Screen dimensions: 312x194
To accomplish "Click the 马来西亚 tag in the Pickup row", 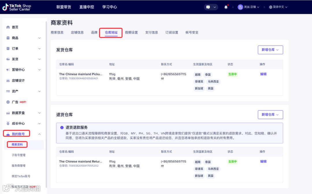I will pyautogui.click(x=213, y=82).
